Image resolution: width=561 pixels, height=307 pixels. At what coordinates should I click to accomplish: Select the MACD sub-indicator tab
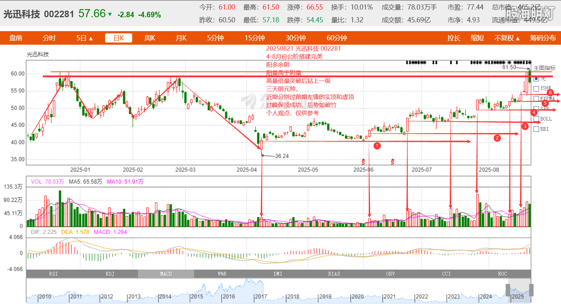tap(166, 274)
